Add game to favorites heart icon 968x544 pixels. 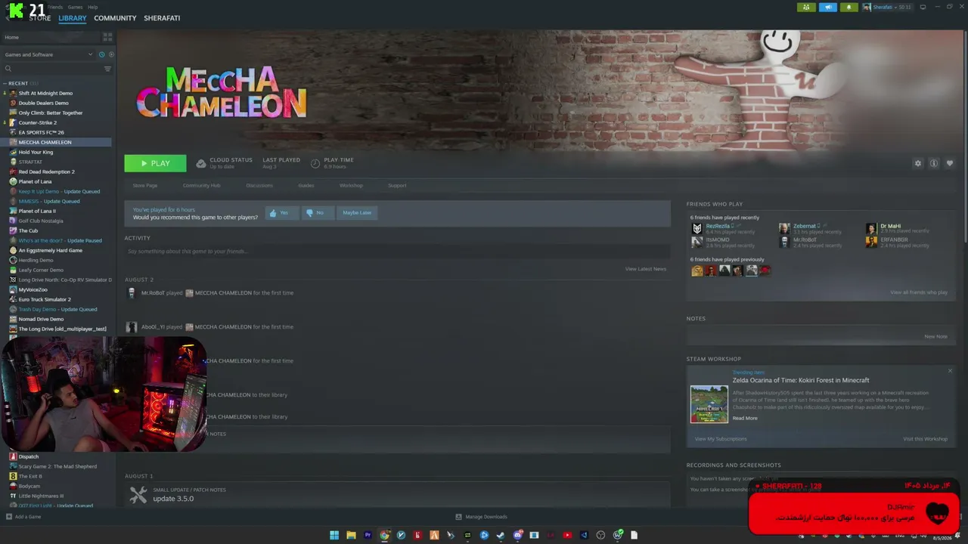tap(950, 163)
